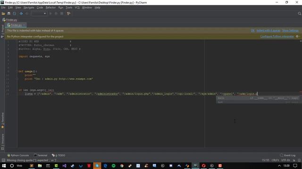Open Skype from taskbar
The width and height of the screenshot is (302, 169).
pos(97,166)
